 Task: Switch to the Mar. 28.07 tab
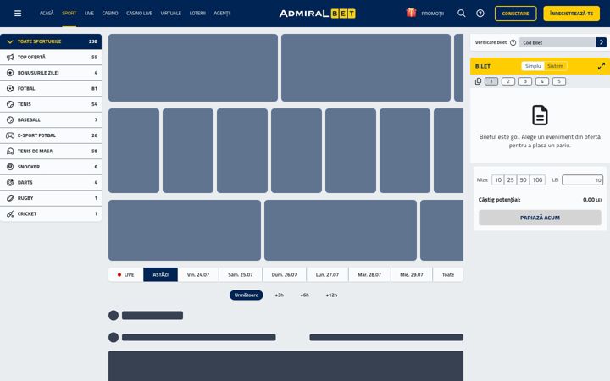(x=369, y=274)
